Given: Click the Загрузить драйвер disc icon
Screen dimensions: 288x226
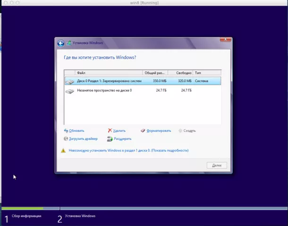Looking at the screenshot, I should pyautogui.click(x=66, y=139).
